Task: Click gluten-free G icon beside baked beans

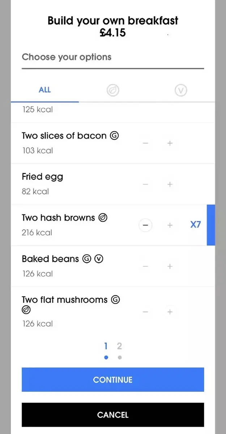Action: (86, 259)
